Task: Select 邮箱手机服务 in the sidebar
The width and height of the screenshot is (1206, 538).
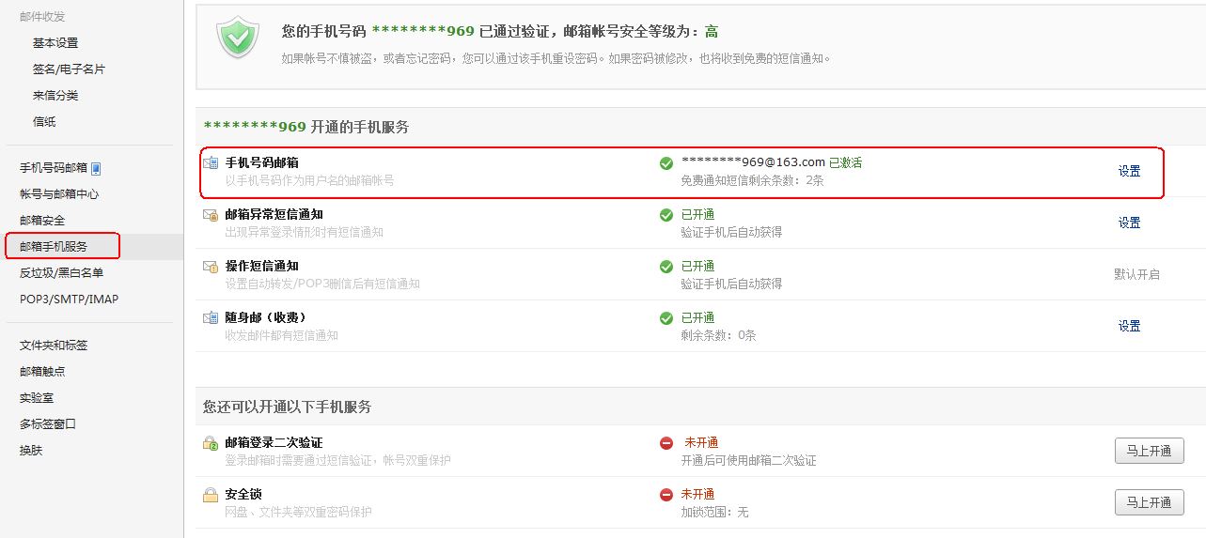Action: 63,246
